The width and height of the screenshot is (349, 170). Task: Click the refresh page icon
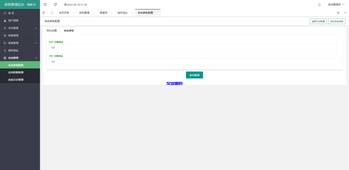pyautogui.click(x=55, y=4)
